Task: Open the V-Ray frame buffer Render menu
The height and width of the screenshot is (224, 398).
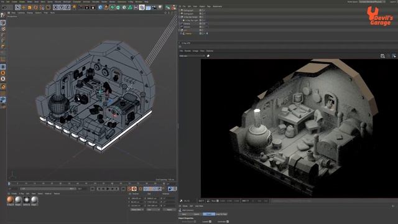Action: 188,51
